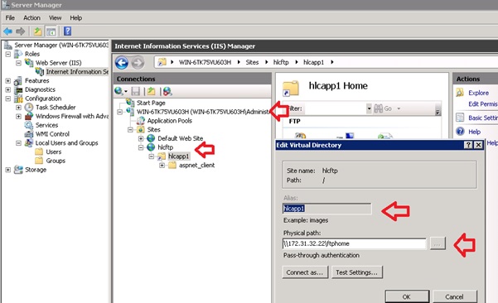Click the Connections delete connection icon
This screenshot has height=303, width=498.
pyautogui.click(x=167, y=91)
